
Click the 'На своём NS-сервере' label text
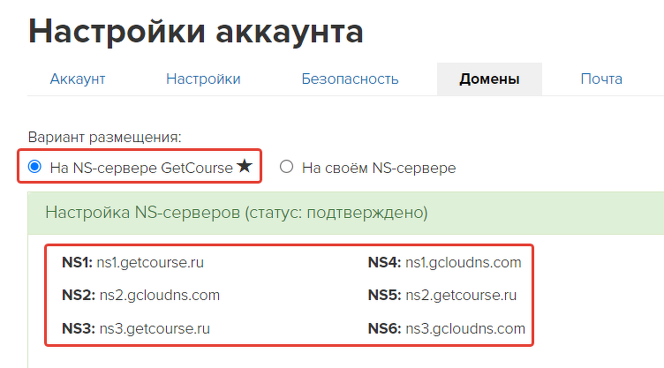click(379, 169)
